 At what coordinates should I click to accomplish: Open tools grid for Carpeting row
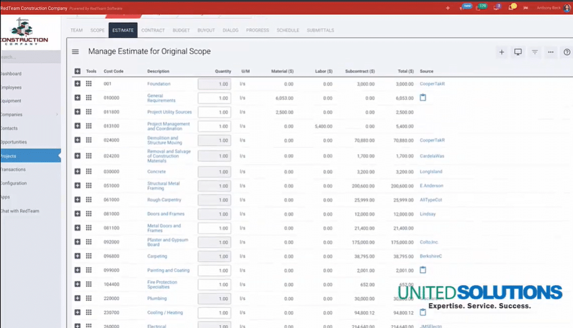tap(89, 256)
